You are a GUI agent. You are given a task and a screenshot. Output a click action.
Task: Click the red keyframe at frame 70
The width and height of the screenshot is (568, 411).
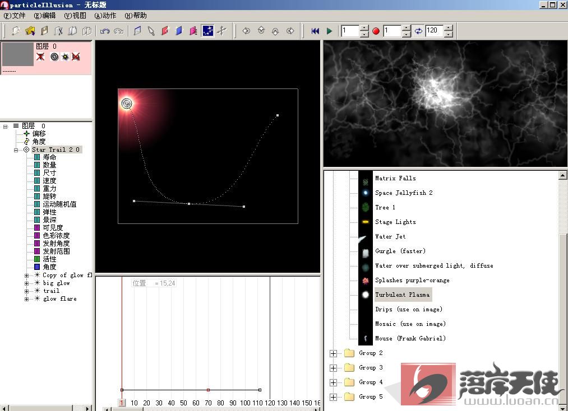point(208,390)
